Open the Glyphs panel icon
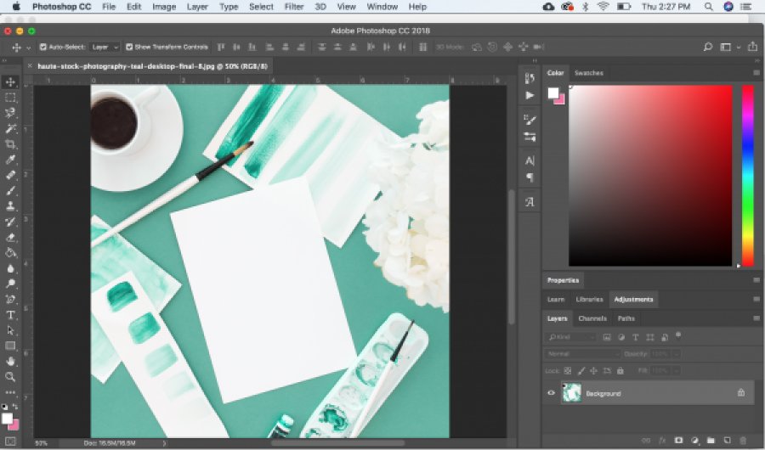 pyautogui.click(x=530, y=202)
